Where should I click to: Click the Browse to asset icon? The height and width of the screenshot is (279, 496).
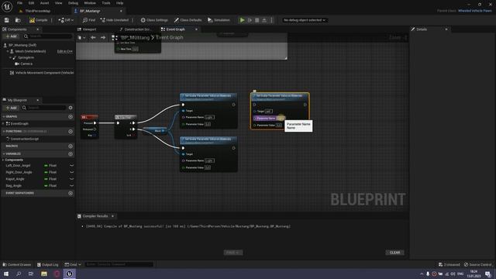coord(18,20)
